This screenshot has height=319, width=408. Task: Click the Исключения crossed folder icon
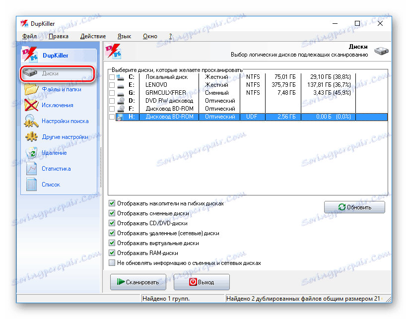(31, 105)
